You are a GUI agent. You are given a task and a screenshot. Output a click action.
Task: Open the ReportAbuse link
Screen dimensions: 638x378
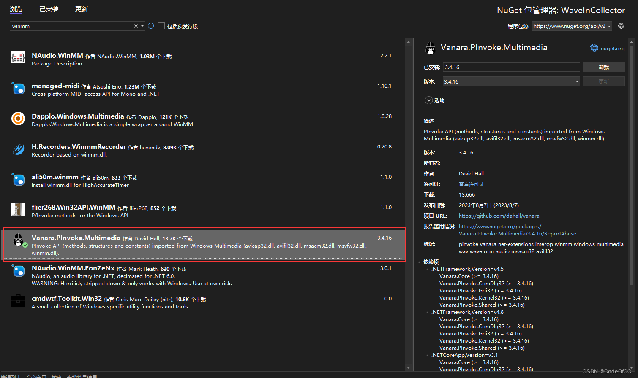pos(518,230)
